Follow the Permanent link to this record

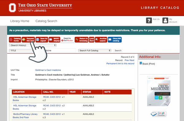[120, 64]
